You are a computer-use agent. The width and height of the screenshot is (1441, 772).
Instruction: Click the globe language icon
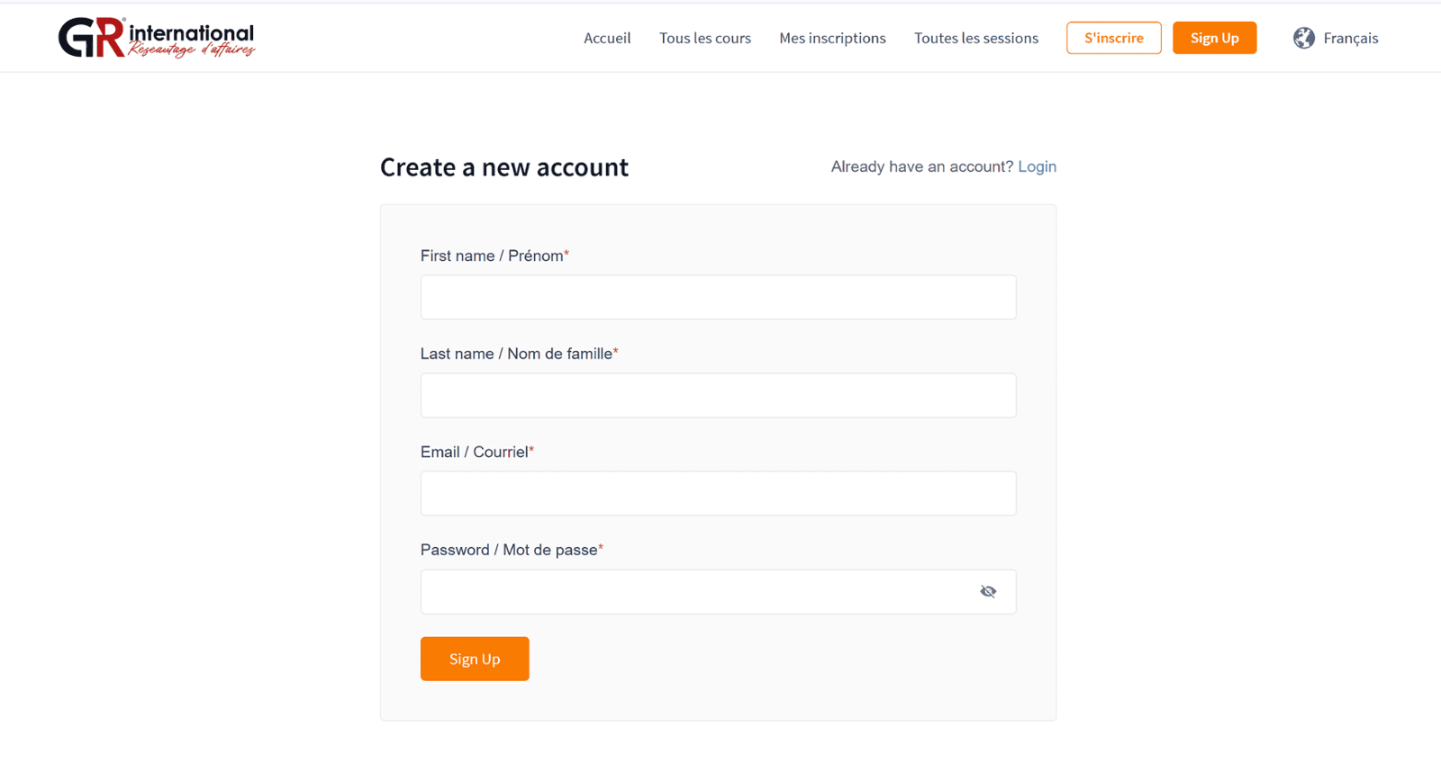click(x=1303, y=38)
